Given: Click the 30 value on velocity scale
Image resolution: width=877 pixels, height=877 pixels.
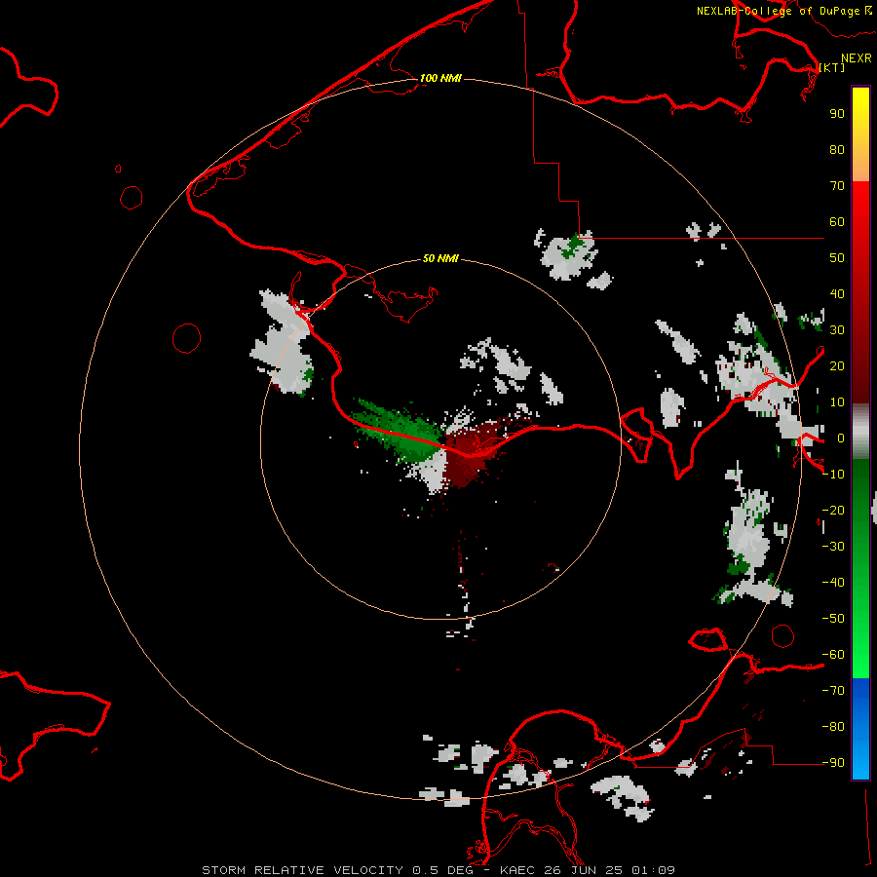Looking at the screenshot, I should [837, 330].
